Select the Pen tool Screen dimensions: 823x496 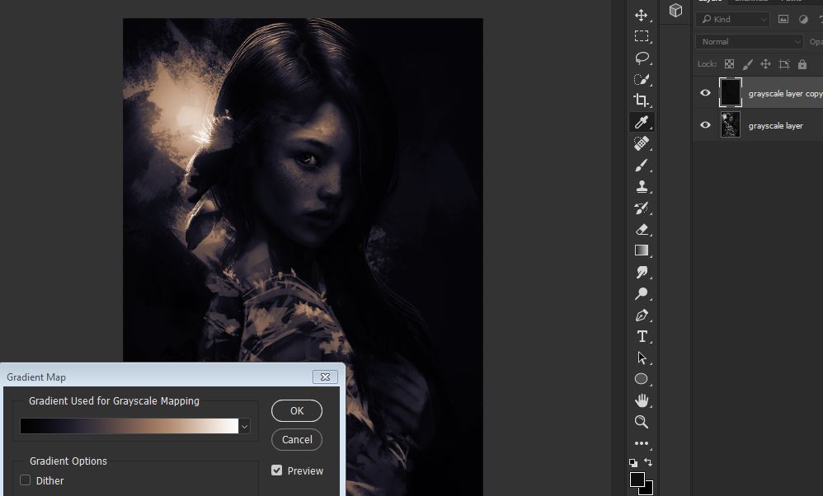click(641, 315)
